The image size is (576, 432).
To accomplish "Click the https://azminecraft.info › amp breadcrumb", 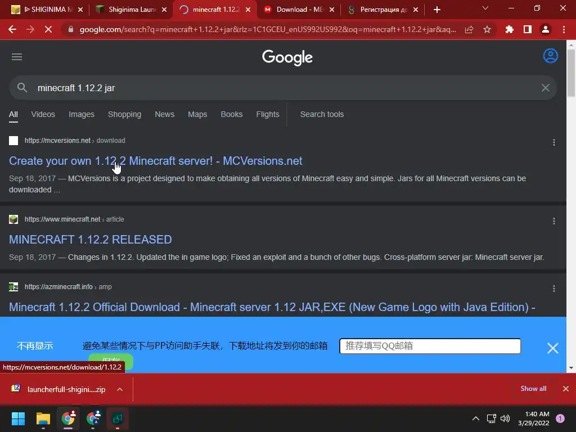I will click(x=68, y=286).
